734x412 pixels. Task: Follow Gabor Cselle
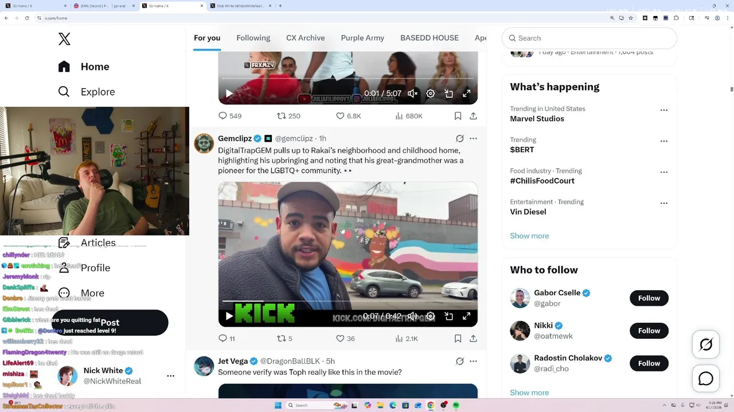tap(649, 298)
